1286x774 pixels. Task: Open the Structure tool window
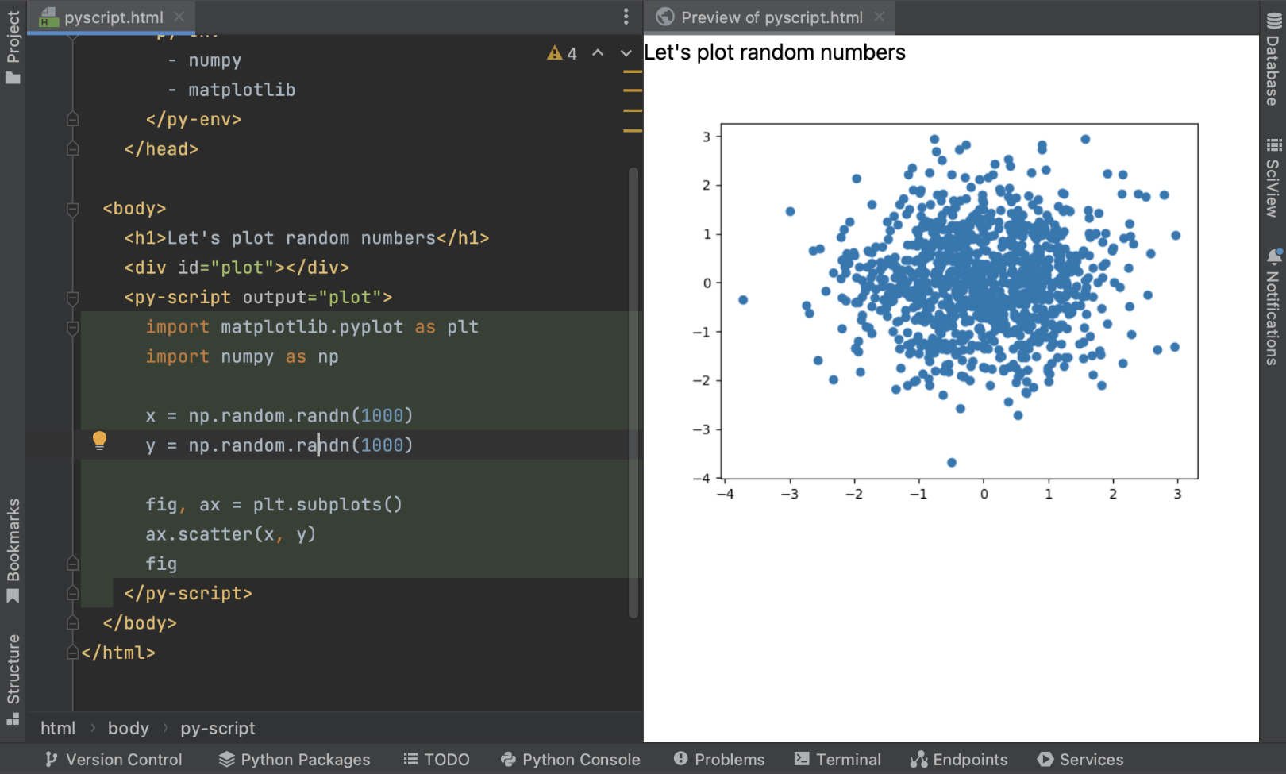point(13,678)
